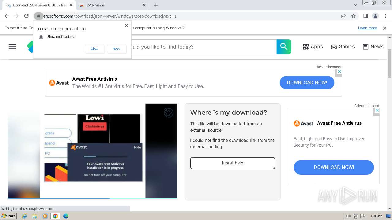Image resolution: width=392 pixels, height=220 pixels.
Task: Launch Internet Explorer from the taskbar
Action: 24,216
